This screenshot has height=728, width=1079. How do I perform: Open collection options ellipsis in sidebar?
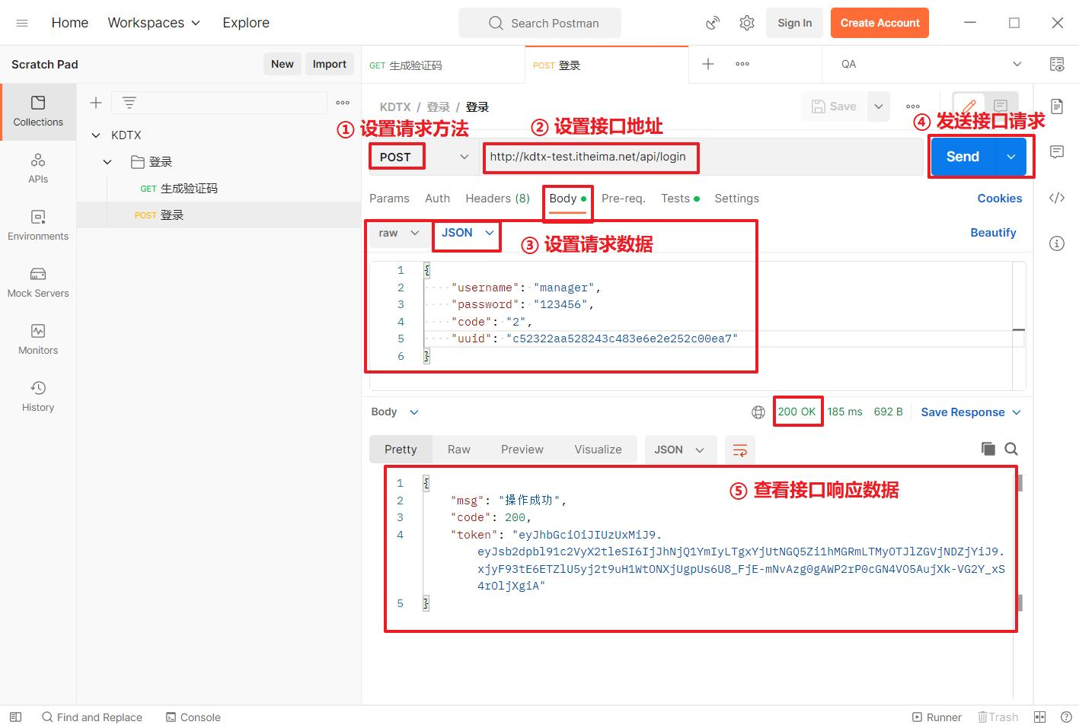[343, 103]
